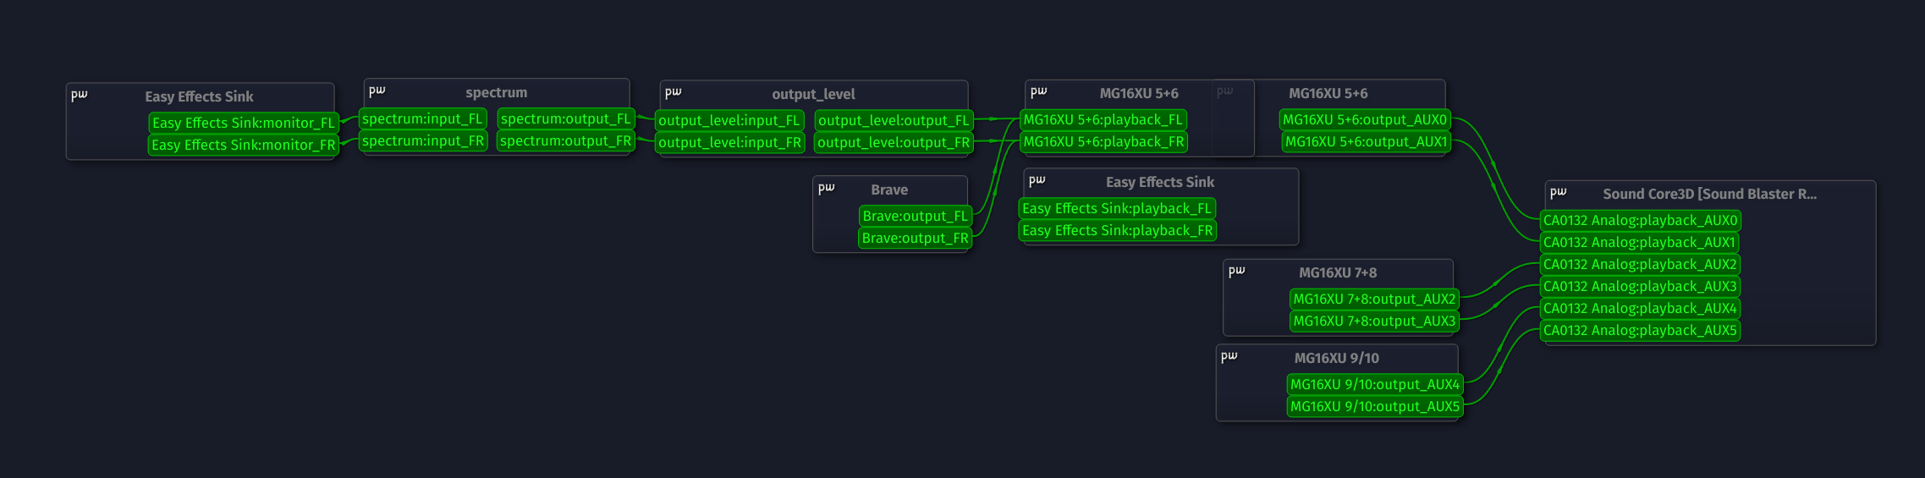Select the Easy Effects Sink:monitor_FL port
The width and height of the screenshot is (1925, 478).
pyautogui.click(x=244, y=123)
